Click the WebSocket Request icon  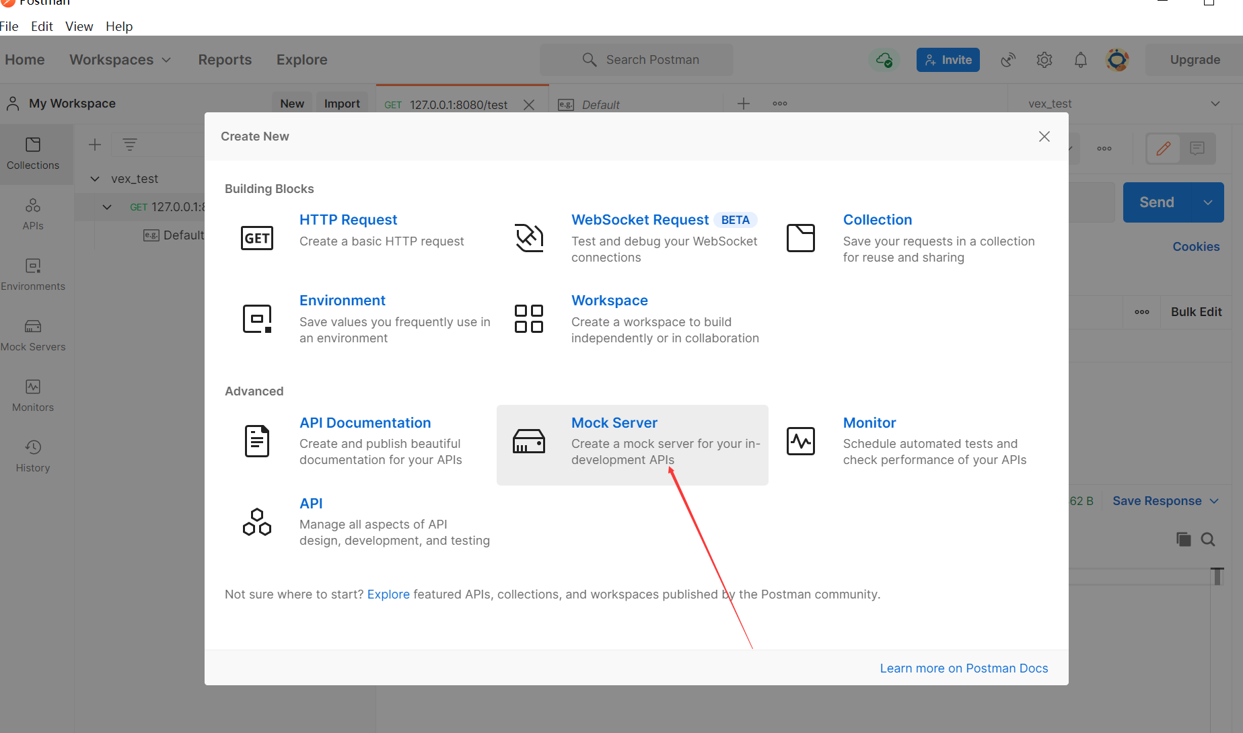pyautogui.click(x=529, y=238)
